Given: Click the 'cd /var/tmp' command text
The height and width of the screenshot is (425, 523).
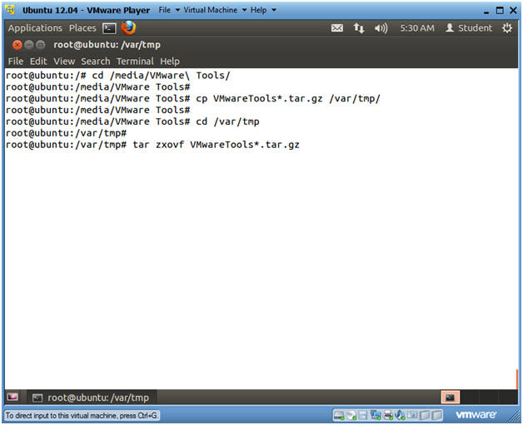Looking at the screenshot, I should point(227,121).
